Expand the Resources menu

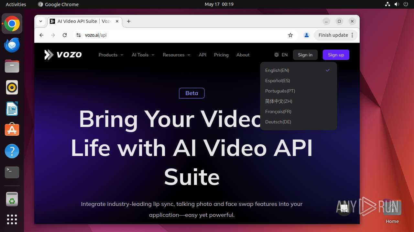177,55
